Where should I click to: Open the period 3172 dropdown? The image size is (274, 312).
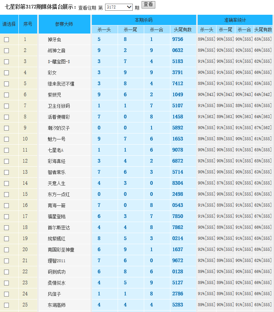[x=119, y=7]
